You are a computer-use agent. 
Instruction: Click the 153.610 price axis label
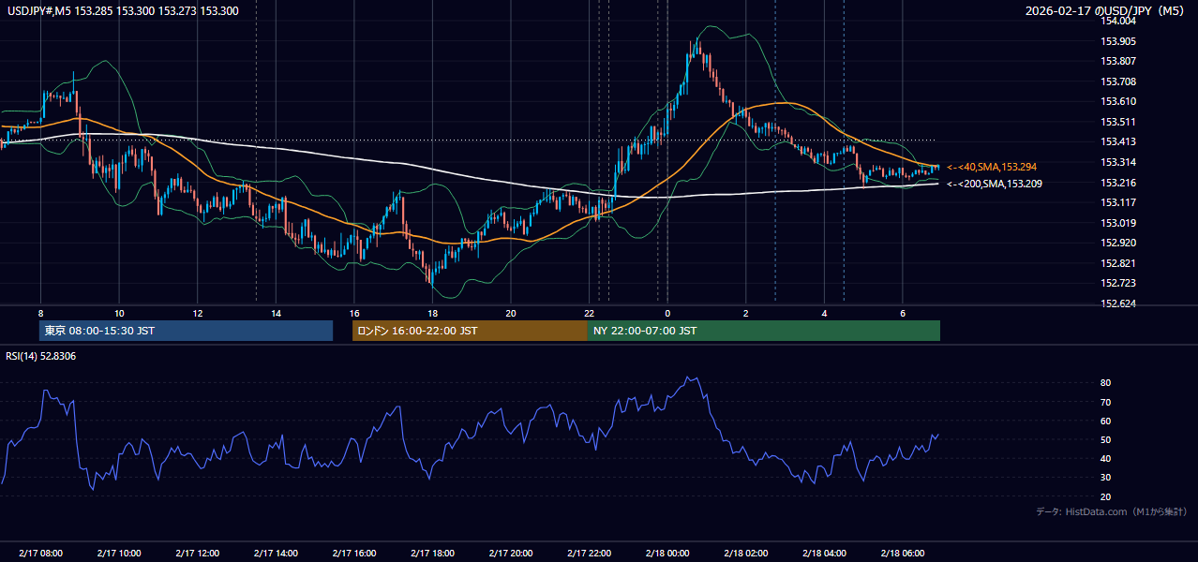(1118, 101)
